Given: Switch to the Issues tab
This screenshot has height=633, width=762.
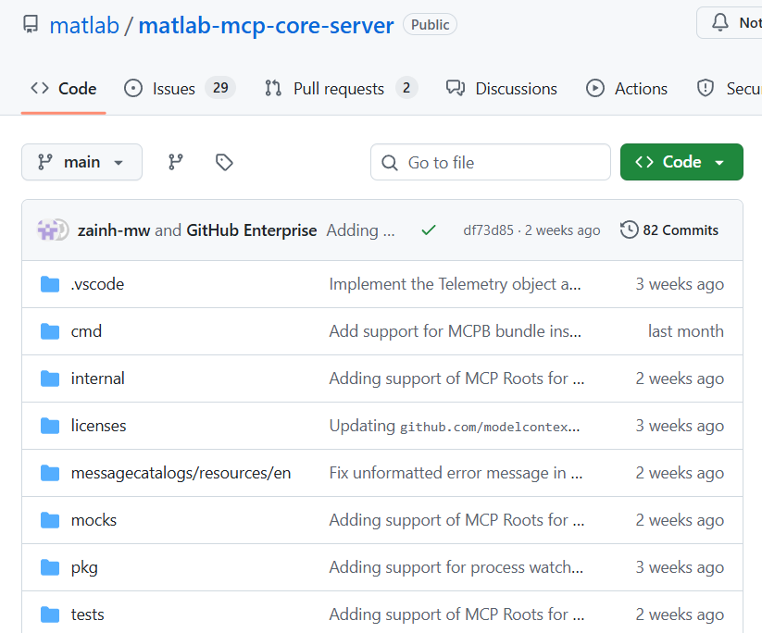Looking at the screenshot, I should point(180,89).
